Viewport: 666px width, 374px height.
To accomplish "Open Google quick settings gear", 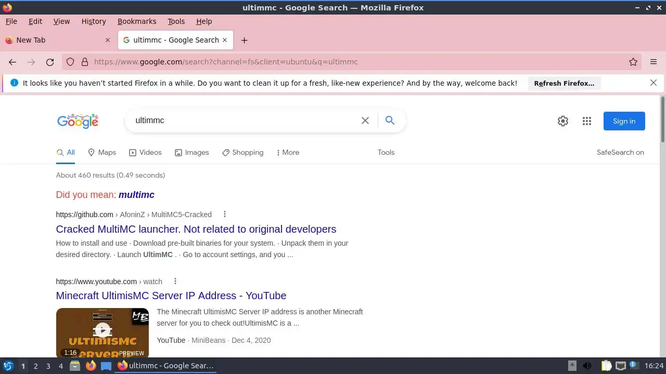I will pyautogui.click(x=563, y=121).
